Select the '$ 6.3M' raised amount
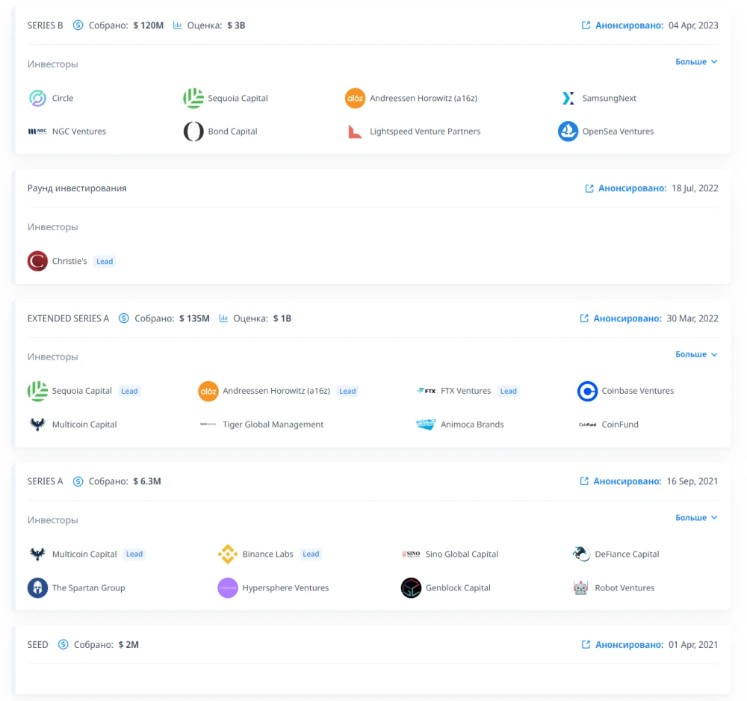 (146, 481)
